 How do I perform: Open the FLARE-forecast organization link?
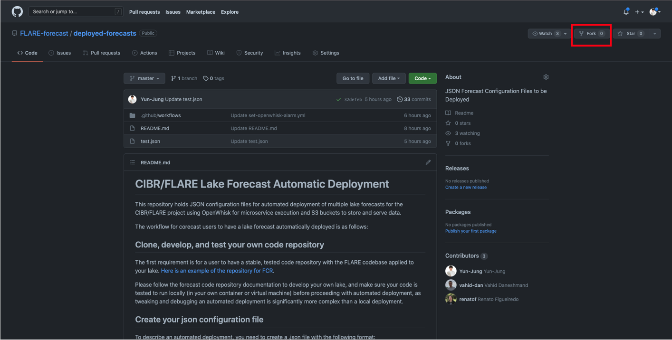(44, 33)
